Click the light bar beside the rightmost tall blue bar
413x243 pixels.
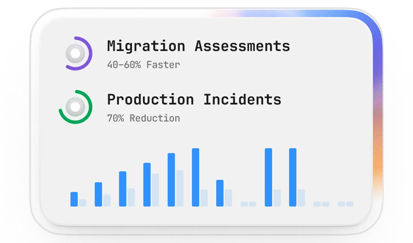[x=301, y=198]
